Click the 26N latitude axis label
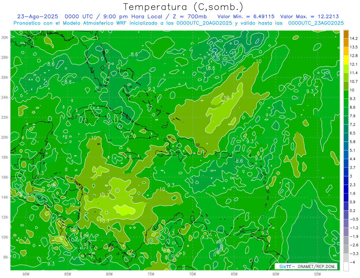This screenshot has height=278, width=360. pyautogui.click(x=4, y=77)
